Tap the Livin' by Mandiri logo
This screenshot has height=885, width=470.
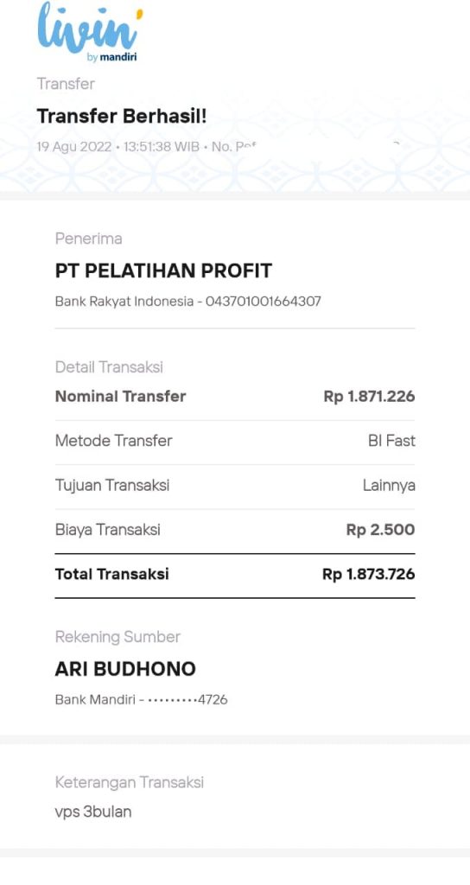(x=90, y=32)
